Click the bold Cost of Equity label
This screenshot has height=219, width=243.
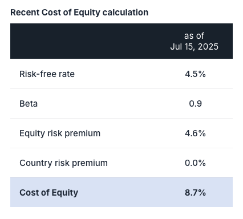click(48, 193)
